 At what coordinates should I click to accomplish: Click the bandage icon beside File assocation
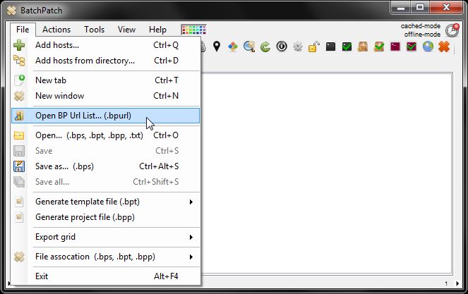tap(19, 257)
